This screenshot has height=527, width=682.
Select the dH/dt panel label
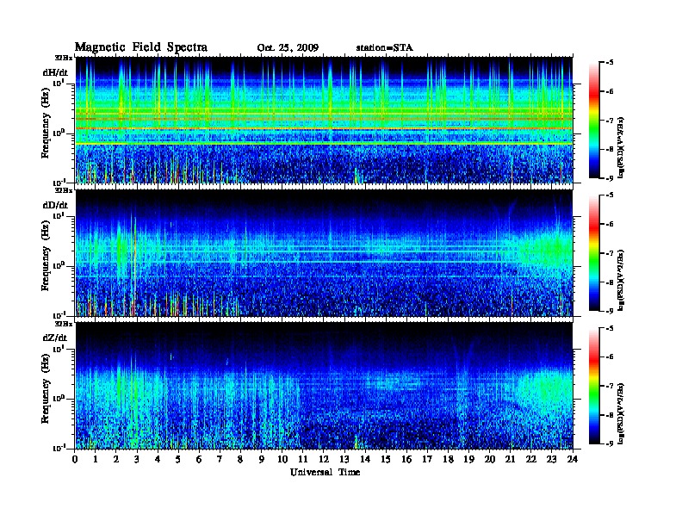tap(55, 72)
